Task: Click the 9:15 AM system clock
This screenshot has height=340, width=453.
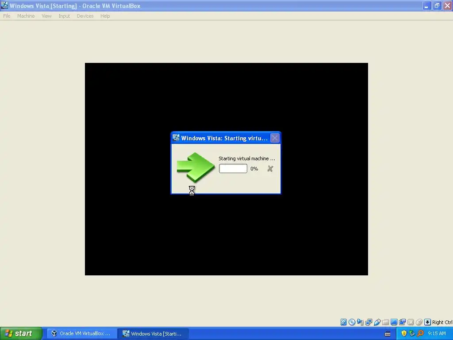Action: (437, 333)
